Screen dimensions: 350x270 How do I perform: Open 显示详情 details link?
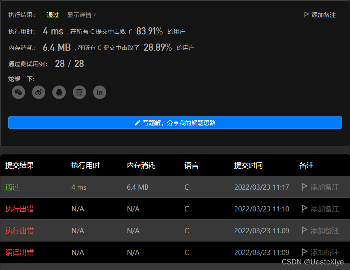coord(81,15)
